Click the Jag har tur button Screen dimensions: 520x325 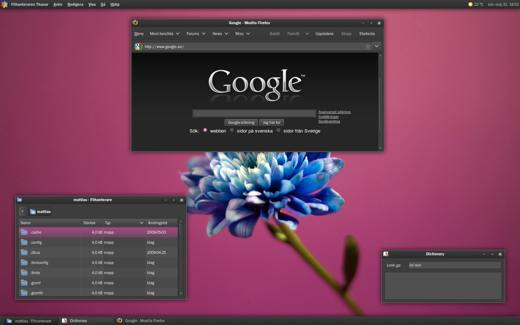[x=272, y=122]
